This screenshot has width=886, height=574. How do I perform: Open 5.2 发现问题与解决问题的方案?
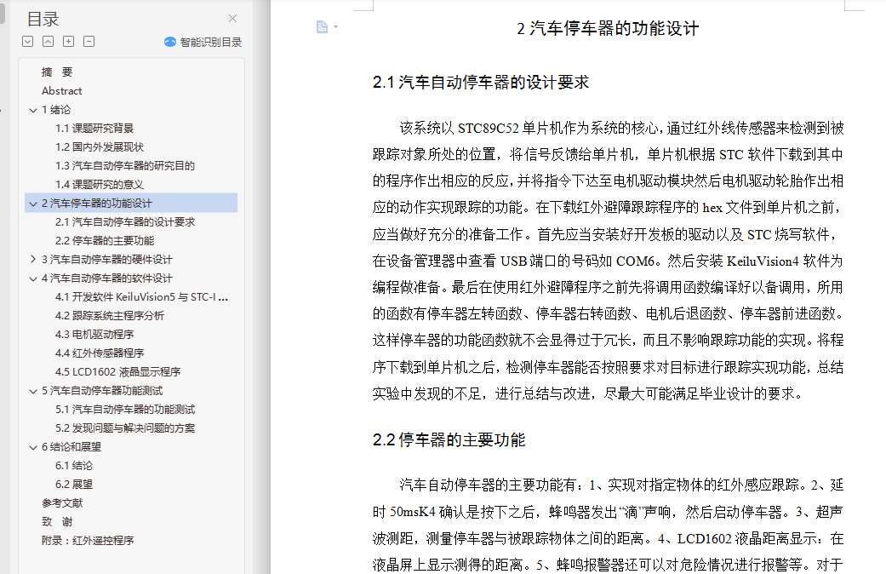tap(125, 428)
